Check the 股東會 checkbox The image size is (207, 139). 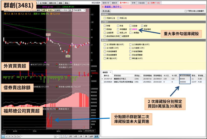pos(105,29)
